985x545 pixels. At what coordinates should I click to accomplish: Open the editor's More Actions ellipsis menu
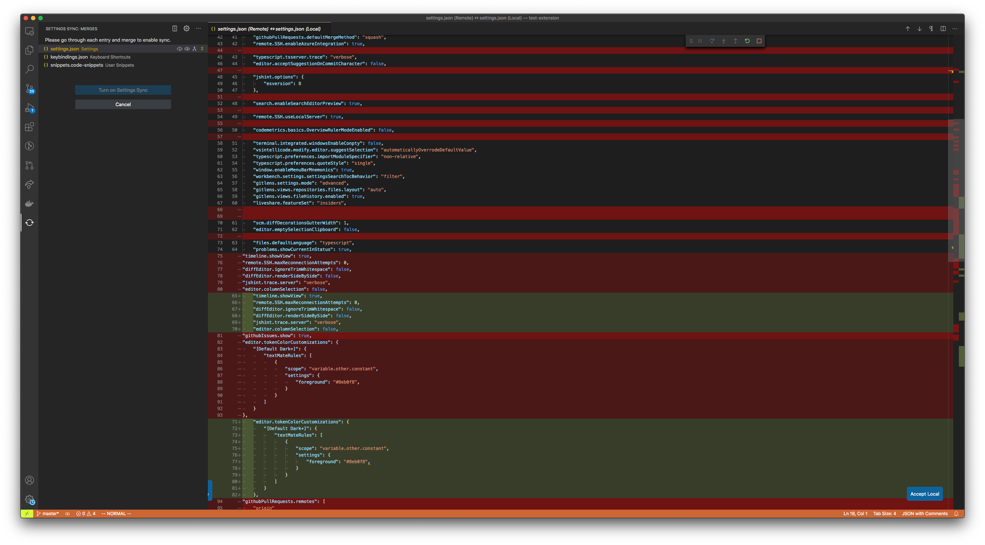[954, 29]
